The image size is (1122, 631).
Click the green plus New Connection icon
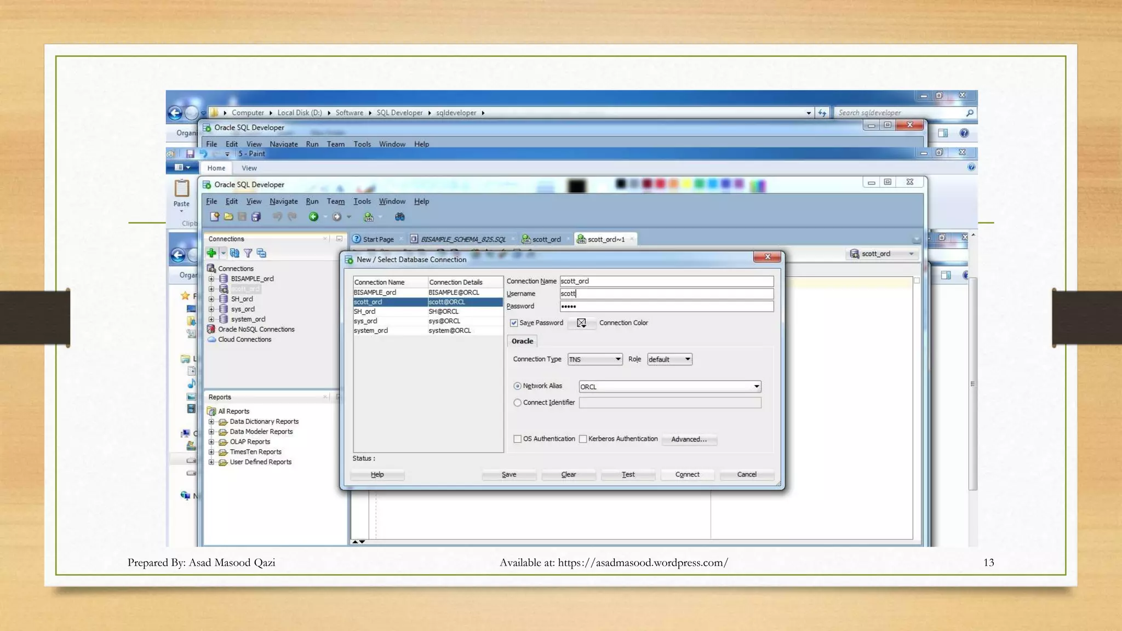(211, 253)
